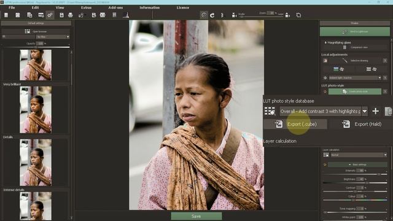Open the Information menu
Image resolution: width=393 pixels, height=221 pixels.
click(150, 7)
